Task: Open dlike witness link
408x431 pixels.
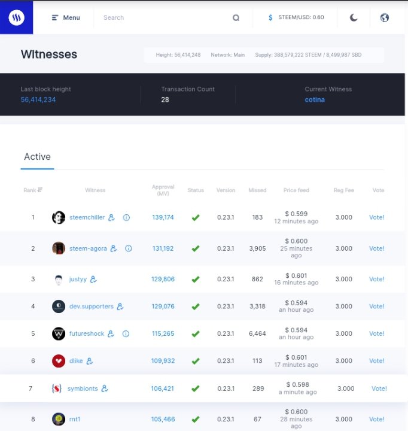Action: (76, 361)
